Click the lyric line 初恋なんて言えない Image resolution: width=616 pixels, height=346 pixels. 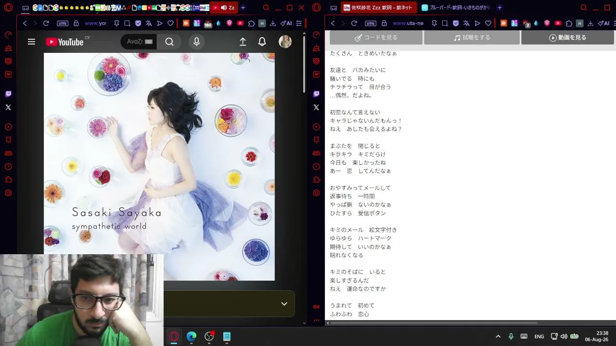coord(355,112)
